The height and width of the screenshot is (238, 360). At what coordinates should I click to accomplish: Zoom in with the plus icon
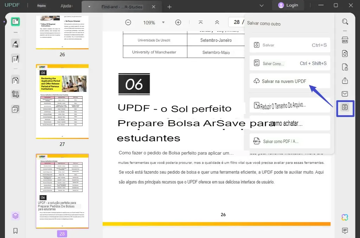(178, 22)
